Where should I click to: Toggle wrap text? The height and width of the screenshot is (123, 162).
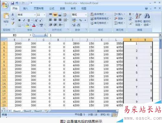coord(65,15)
